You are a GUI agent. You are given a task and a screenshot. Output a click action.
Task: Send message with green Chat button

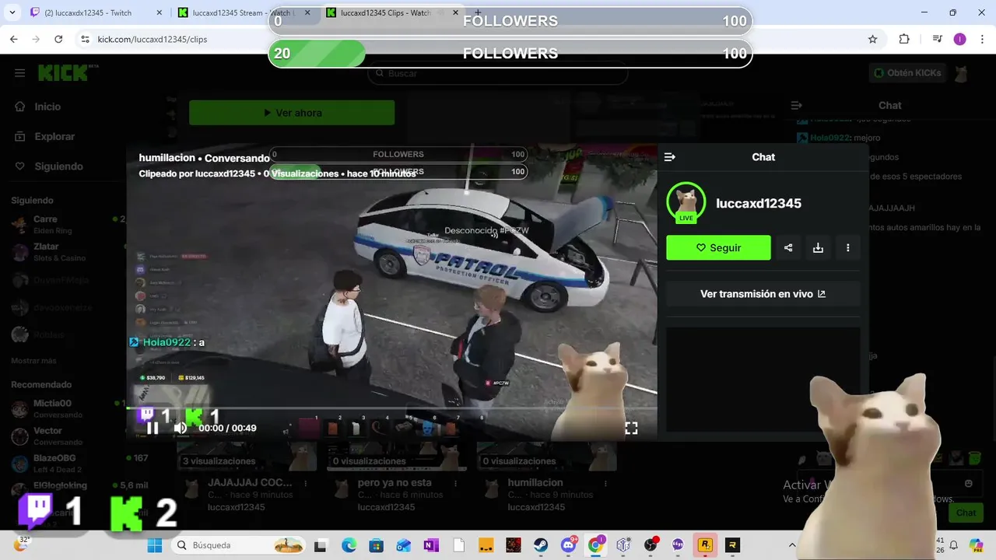(x=966, y=513)
